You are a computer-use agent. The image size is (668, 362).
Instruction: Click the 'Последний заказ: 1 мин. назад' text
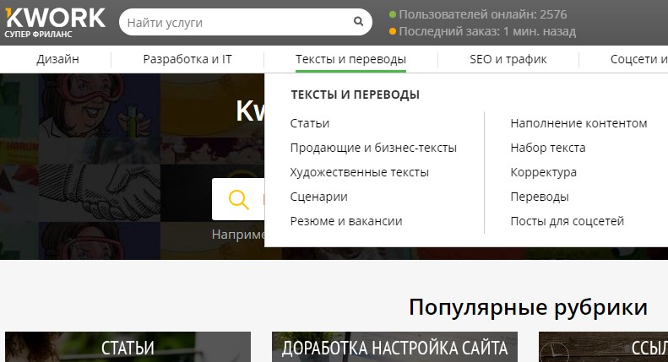tap(487, 31)
